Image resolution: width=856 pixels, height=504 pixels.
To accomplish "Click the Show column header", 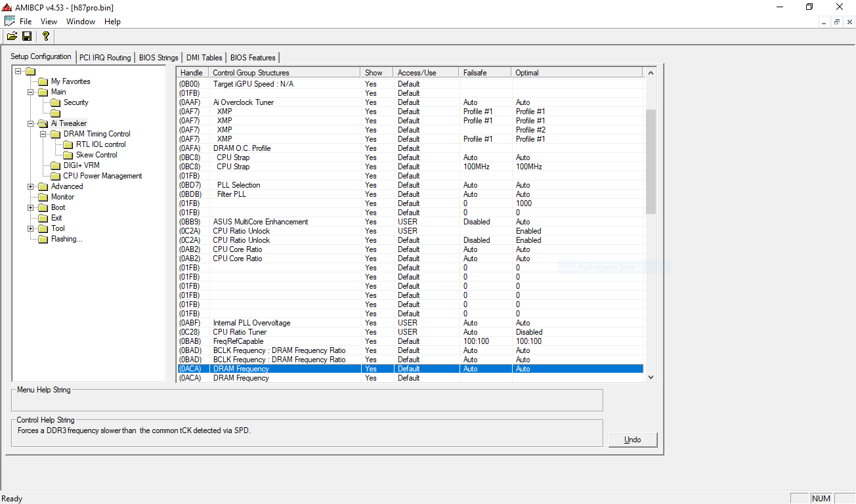I will point(377,73).
